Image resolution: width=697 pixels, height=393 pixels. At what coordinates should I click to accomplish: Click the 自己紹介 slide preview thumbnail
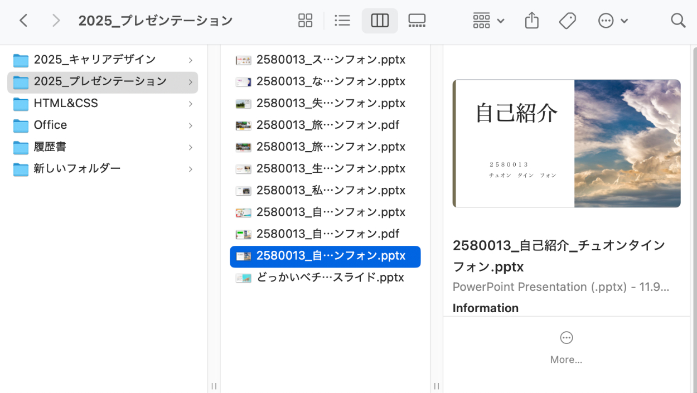point(566,143)
